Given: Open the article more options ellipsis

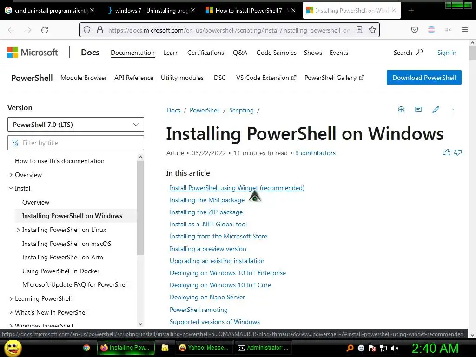Looking at the screenshot, I should point(453,110).
